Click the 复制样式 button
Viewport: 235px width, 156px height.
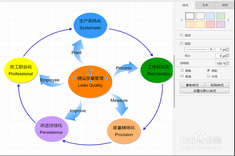pos(192,85)
